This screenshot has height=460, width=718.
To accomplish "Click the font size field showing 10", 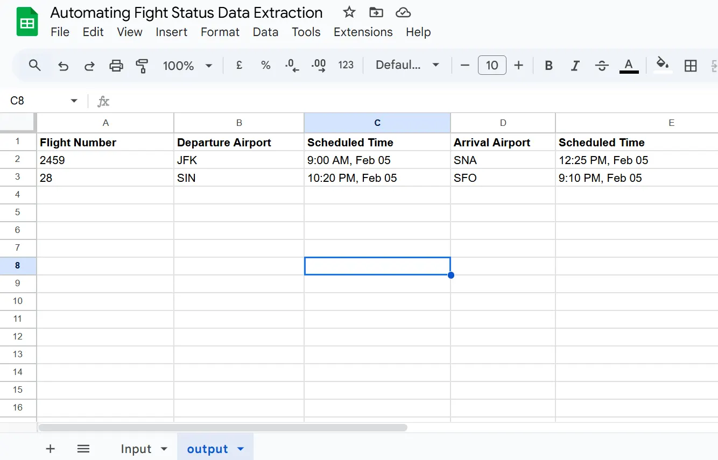I will (492, 65).
